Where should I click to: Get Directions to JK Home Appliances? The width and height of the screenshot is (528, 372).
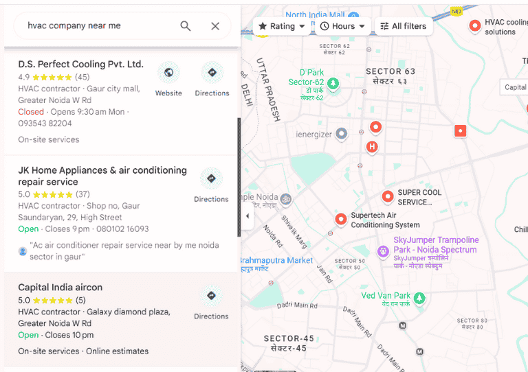[x=211, y=179]
